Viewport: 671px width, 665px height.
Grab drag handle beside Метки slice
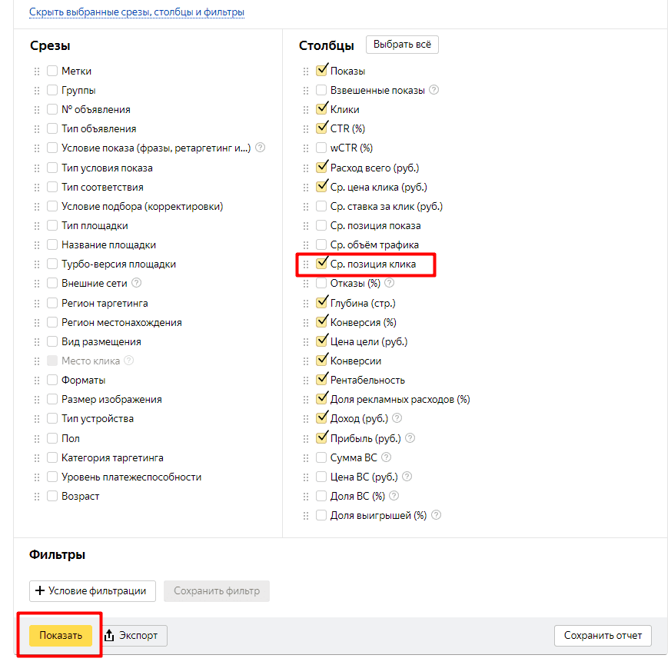coord(36,71)
